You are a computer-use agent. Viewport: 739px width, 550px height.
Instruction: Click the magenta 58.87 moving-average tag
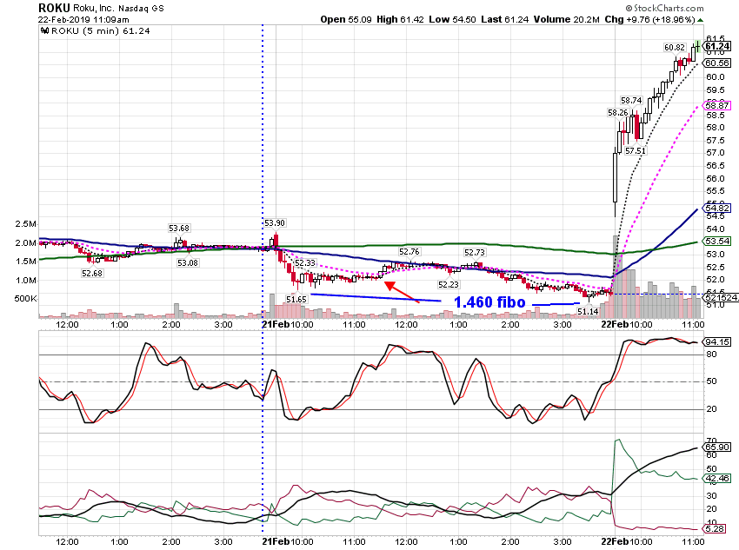(x=717, y=105)
